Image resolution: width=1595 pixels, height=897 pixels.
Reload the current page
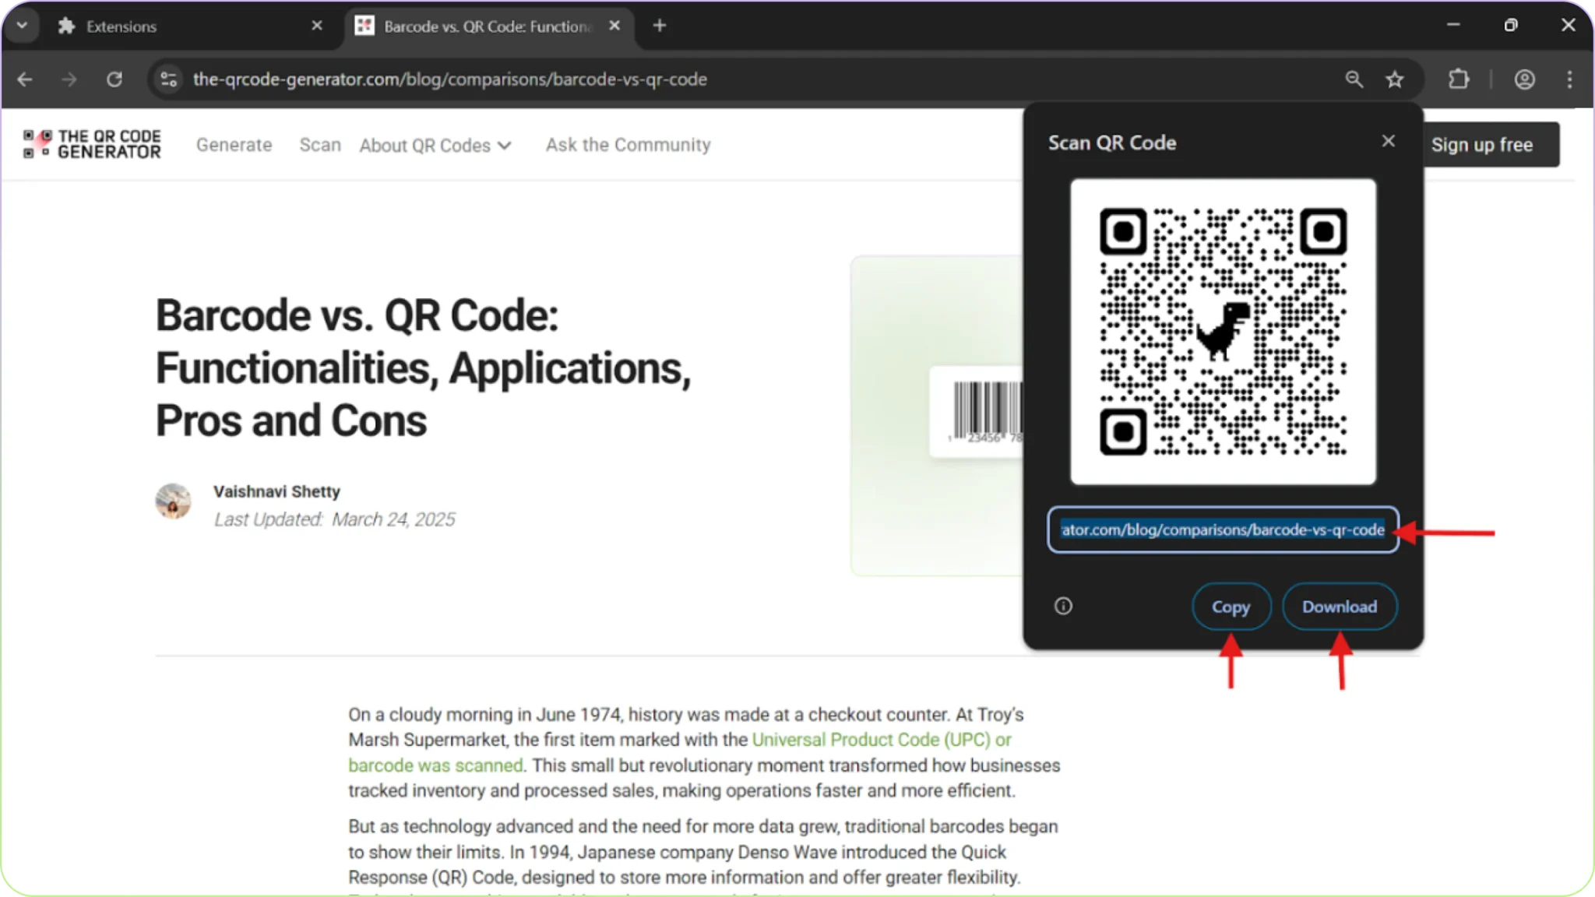coord(114,79)
